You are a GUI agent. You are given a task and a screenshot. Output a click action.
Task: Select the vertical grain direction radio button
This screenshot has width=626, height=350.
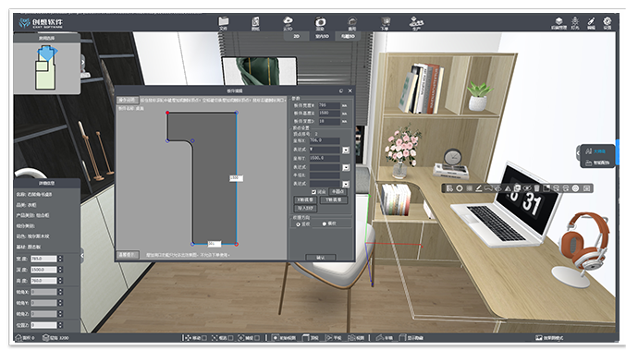(298, 224)
